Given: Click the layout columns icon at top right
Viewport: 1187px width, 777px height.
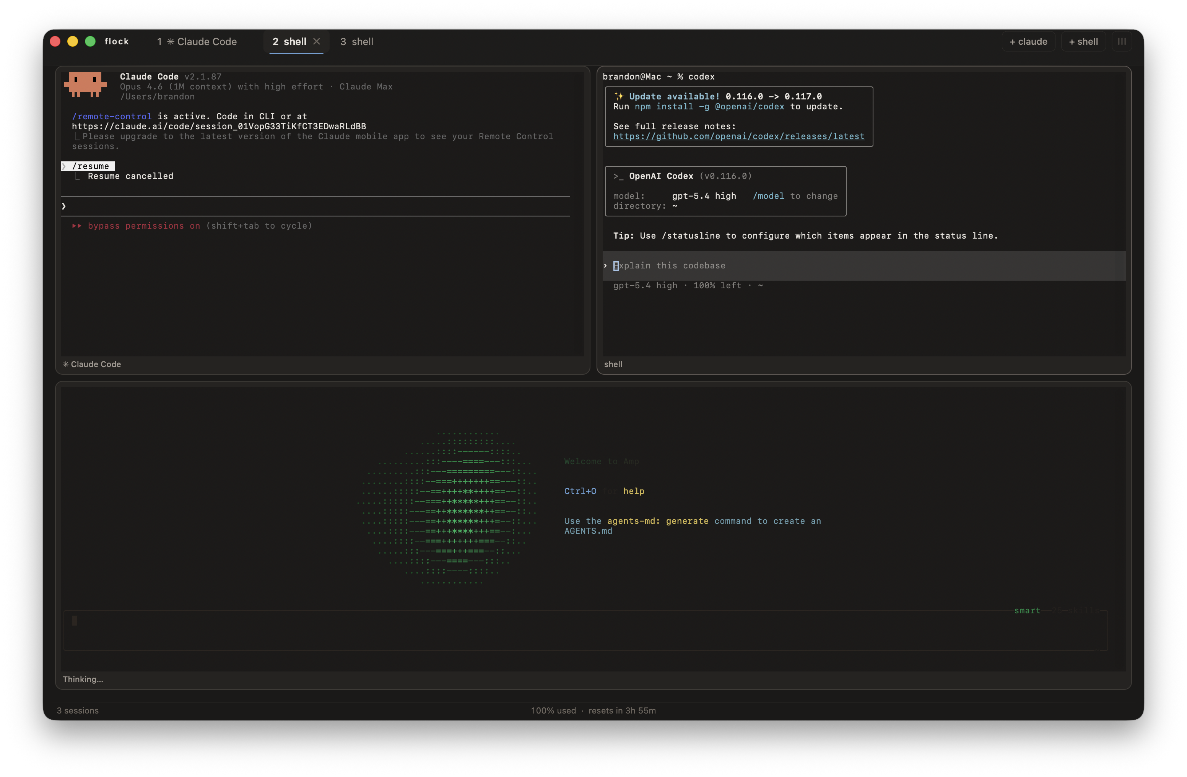Looking at the screenshot, I should (1121, 41).
